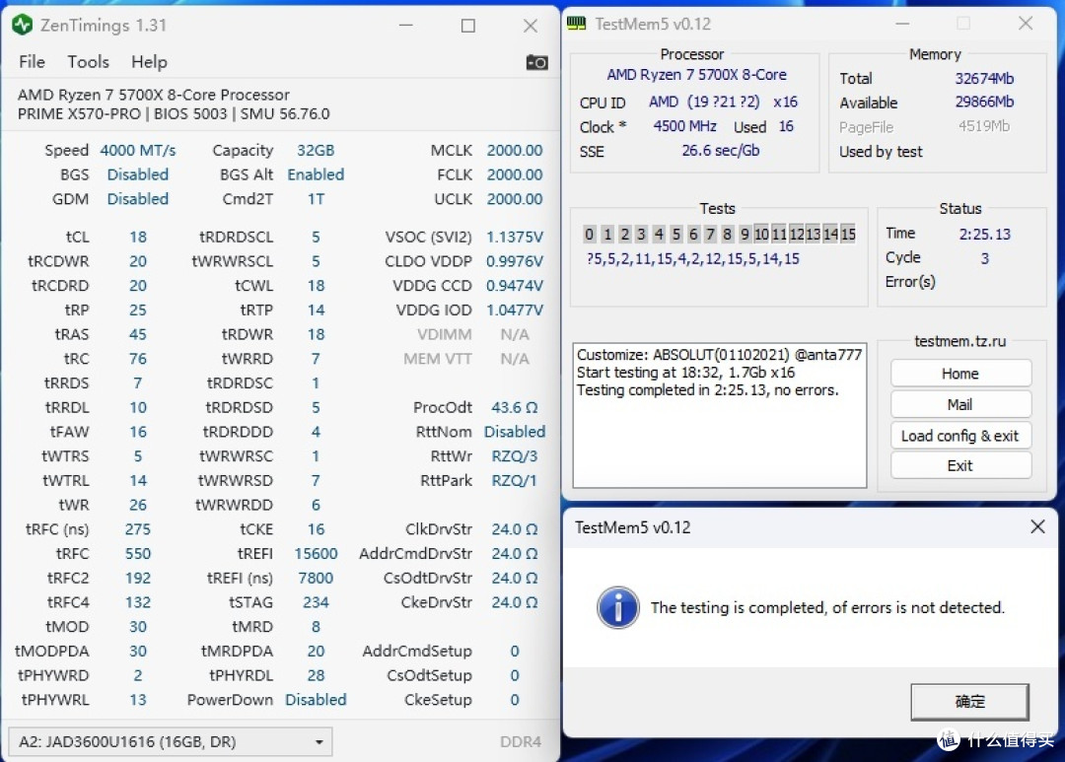Click the RttWr RZQ/3 value
1065x762 pixels.
pos(515,455)
